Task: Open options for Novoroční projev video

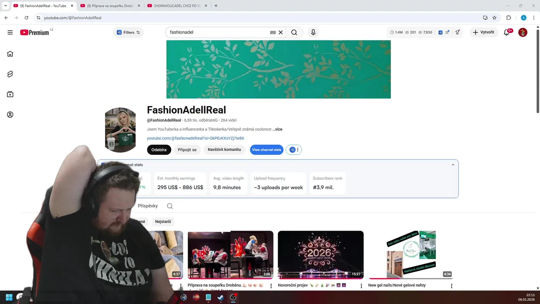Action: click(361, 286)
